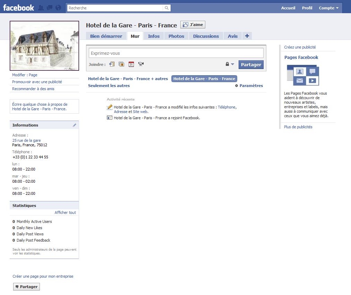The height and width of the screenshot is (295, 351).
Task: Click Hotel de la Gare page title
Action: pos(131,25)
